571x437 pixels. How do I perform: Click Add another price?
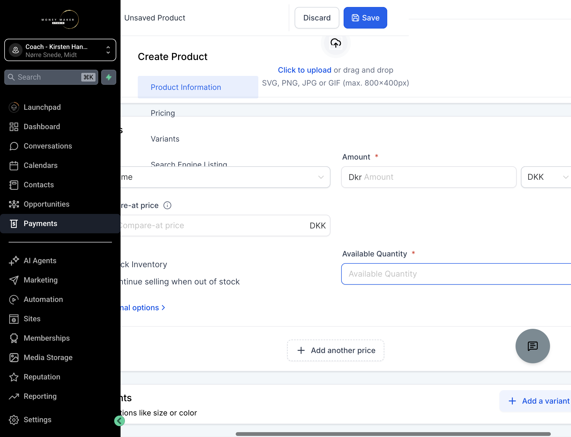point(336,350)
